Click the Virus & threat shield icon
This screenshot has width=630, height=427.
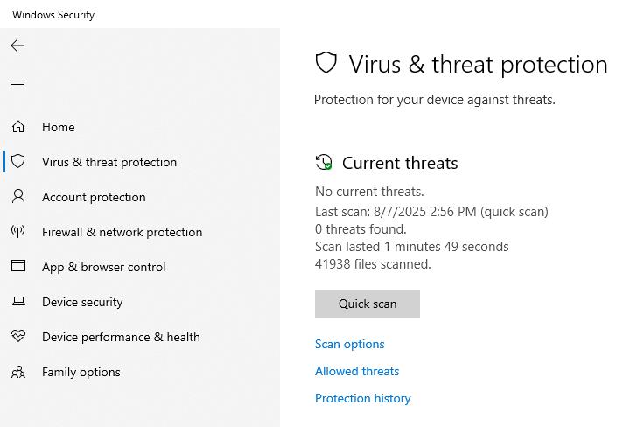pos(18,162)
